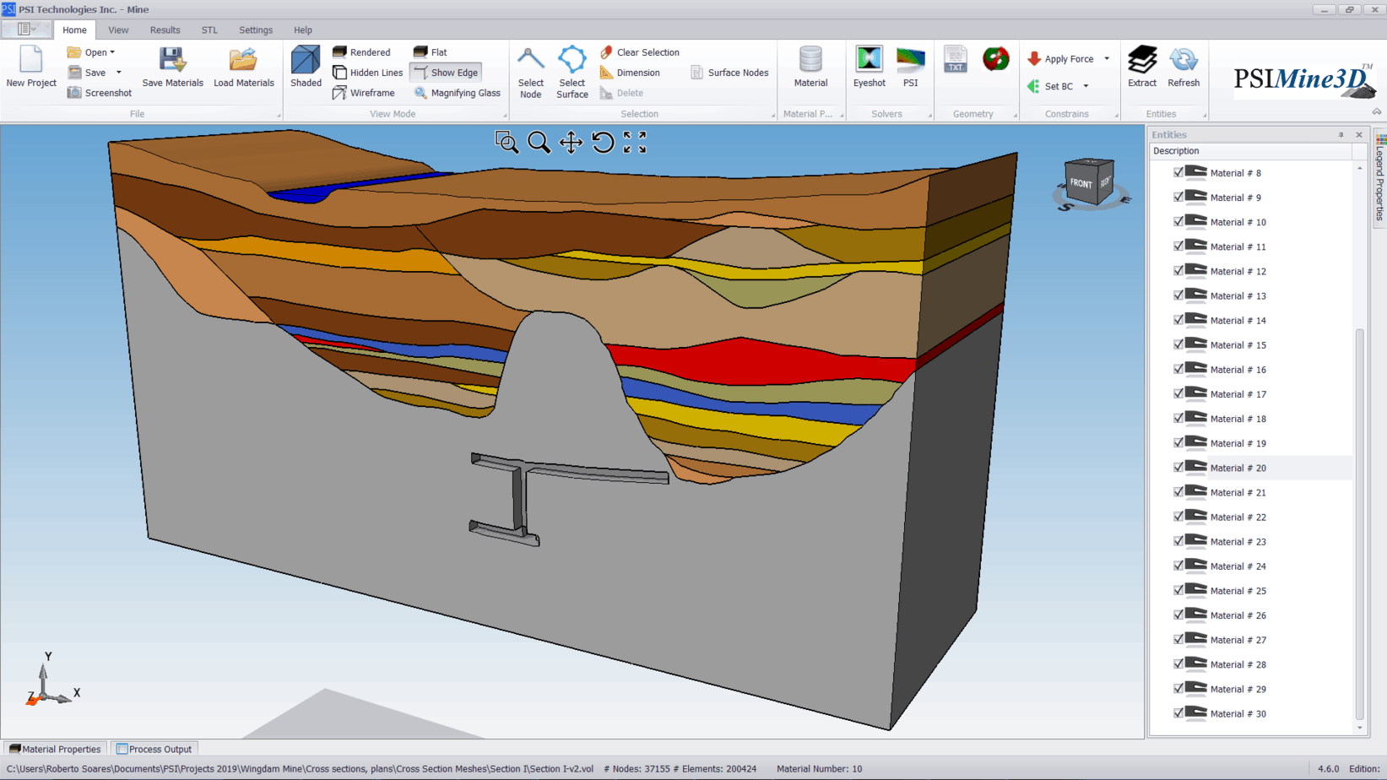Select Hidden Lines view mode

[x=367, y=73]
